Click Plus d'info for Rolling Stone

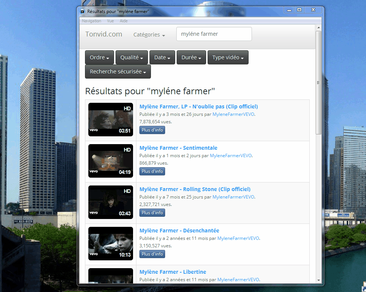152,212
